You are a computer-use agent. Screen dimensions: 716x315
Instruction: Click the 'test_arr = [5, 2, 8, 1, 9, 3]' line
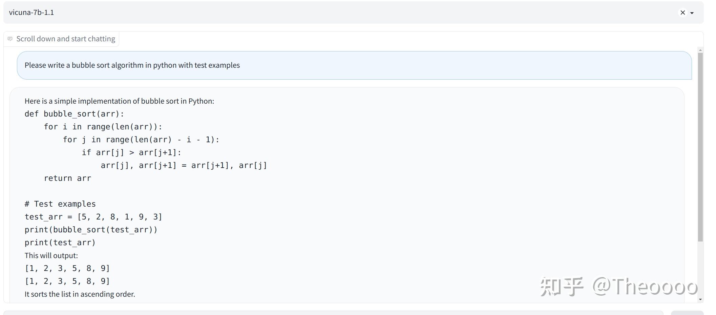(x=93, y=217)
